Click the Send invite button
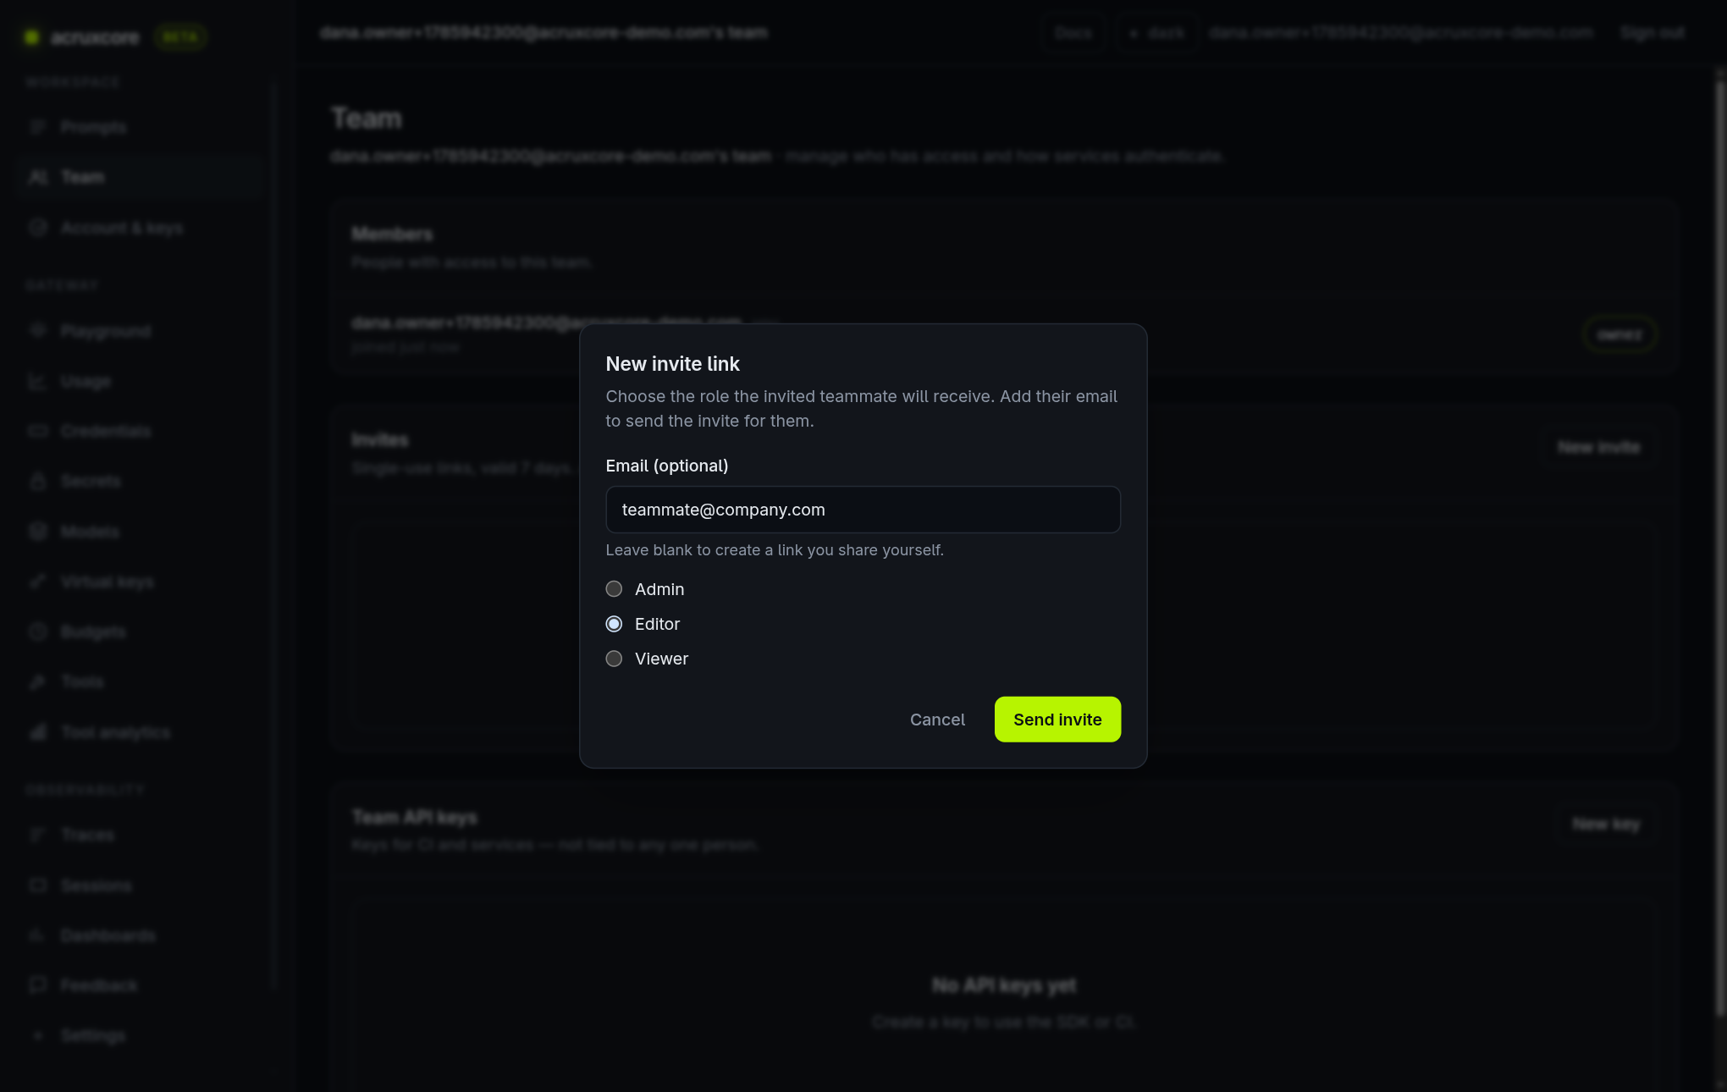The height and width of the screenshot is (1092, 1727). tap(1057, 720)
